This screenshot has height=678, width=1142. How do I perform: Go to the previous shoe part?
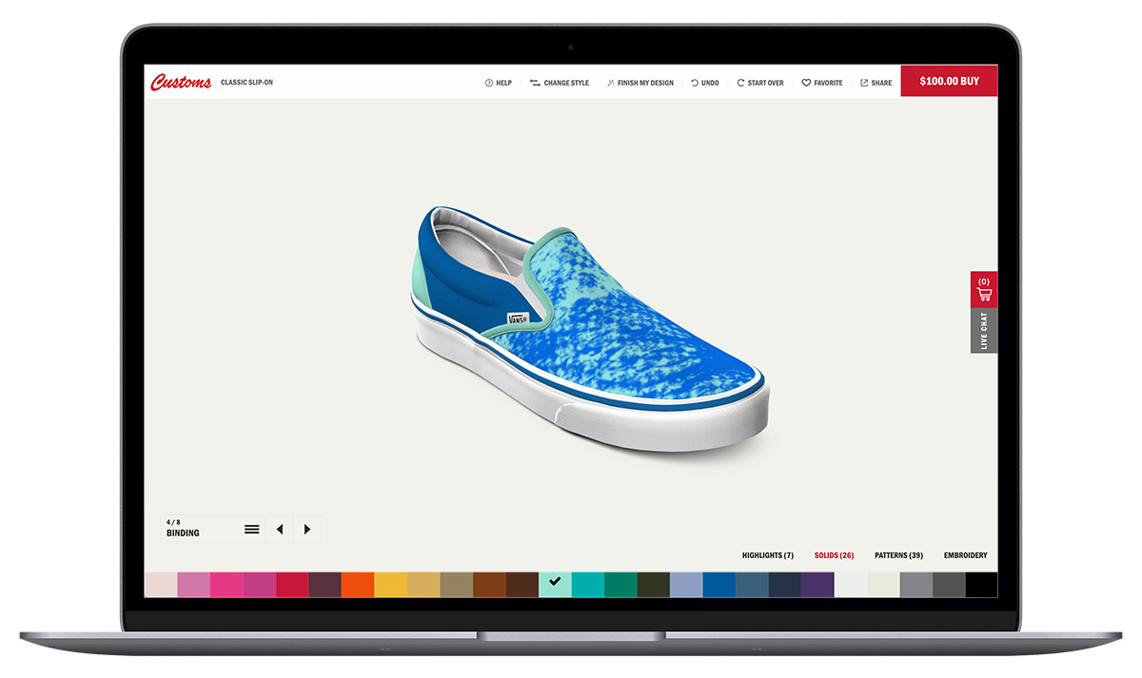click(x=280, y=529)
